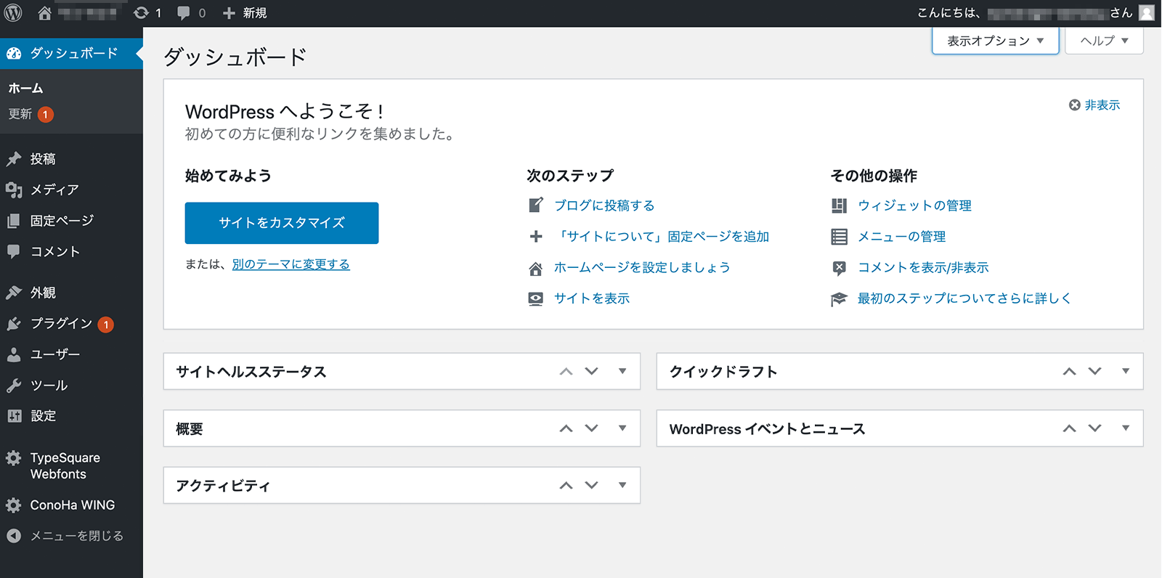Screen dimensions: 1162x578
Task: Click 別のテーマに変更する link
Action: (291, 264)
